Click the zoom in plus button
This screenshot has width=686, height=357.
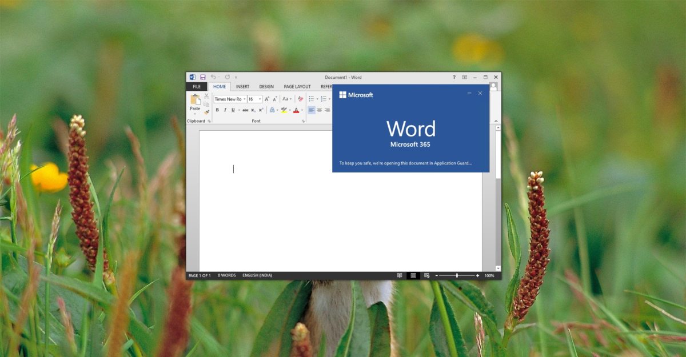pos(478,275)
